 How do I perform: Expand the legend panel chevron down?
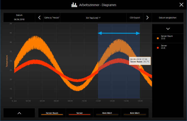(168, 29)
